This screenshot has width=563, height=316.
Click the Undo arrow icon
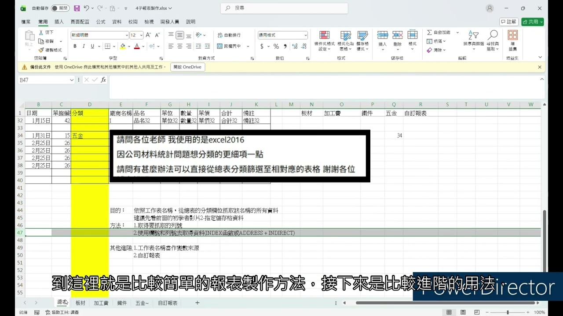pyautogui.click(x=87, y=8)
